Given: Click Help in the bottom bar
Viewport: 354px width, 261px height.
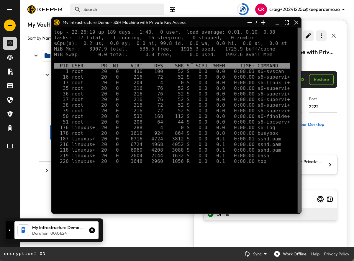Looking at the screenshot, I should point(315,254).
